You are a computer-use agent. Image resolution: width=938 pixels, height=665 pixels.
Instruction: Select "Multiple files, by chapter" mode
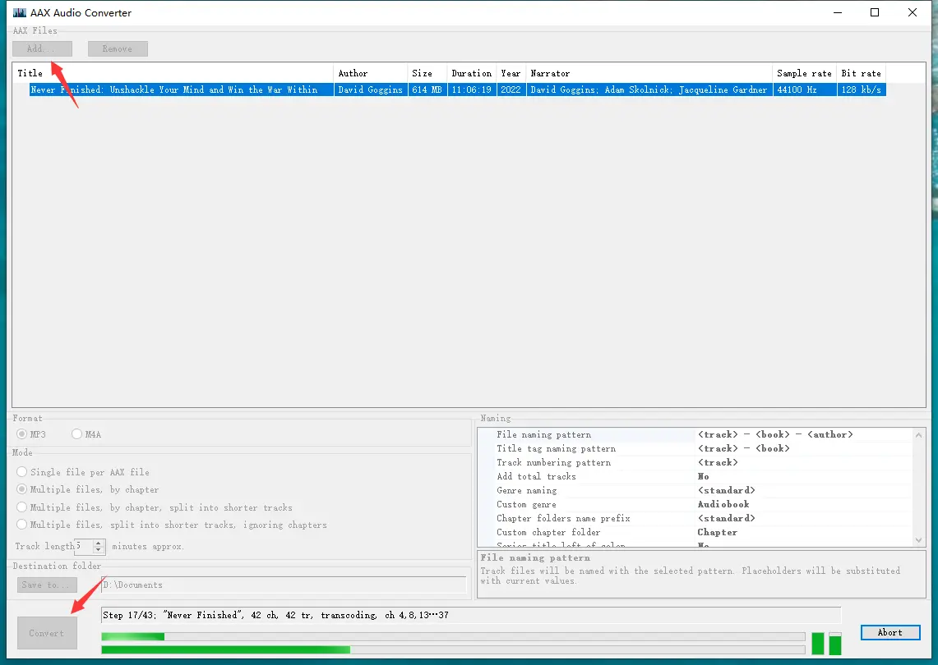click(20, 489)
